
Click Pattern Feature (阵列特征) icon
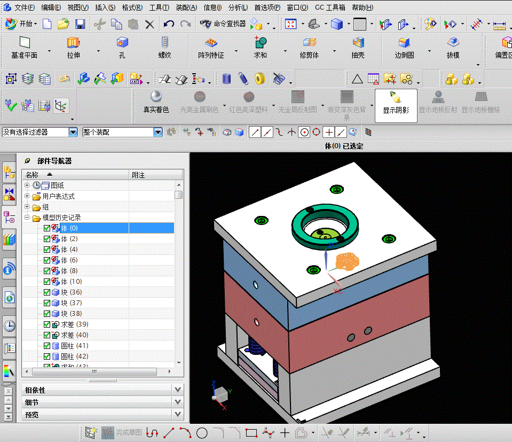[211, 48]
